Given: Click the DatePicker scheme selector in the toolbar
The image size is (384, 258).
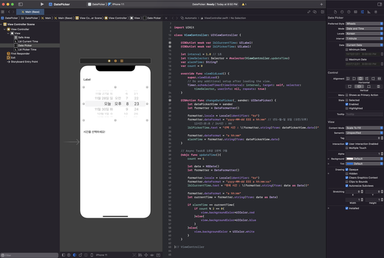Looking at the screenshot, I should tap(96, 4).
